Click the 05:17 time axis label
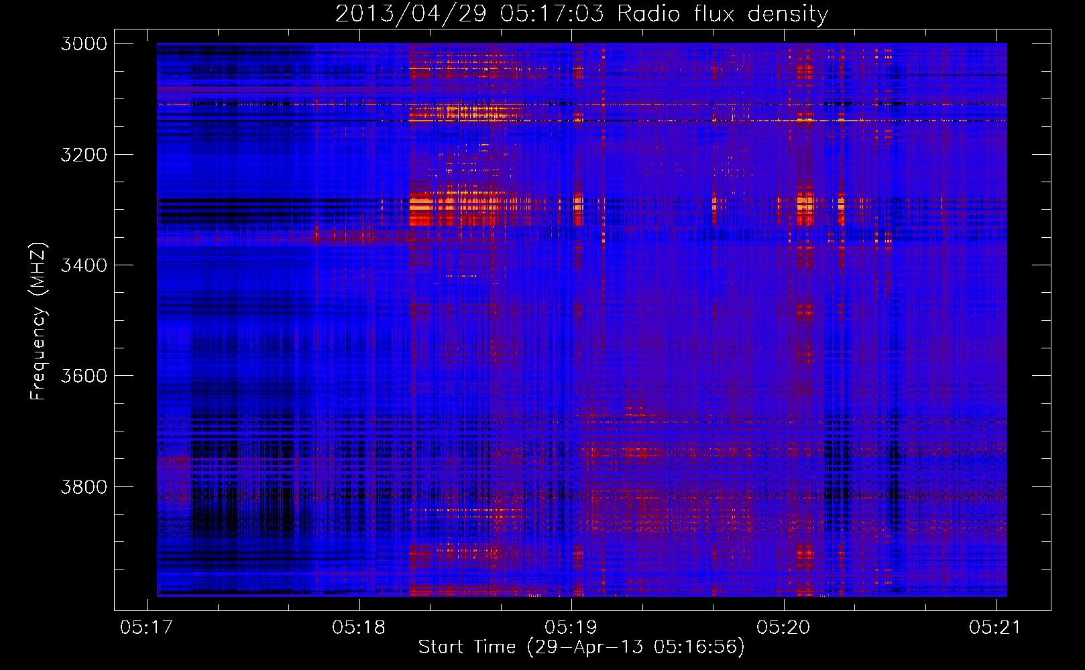 (146, 627)
